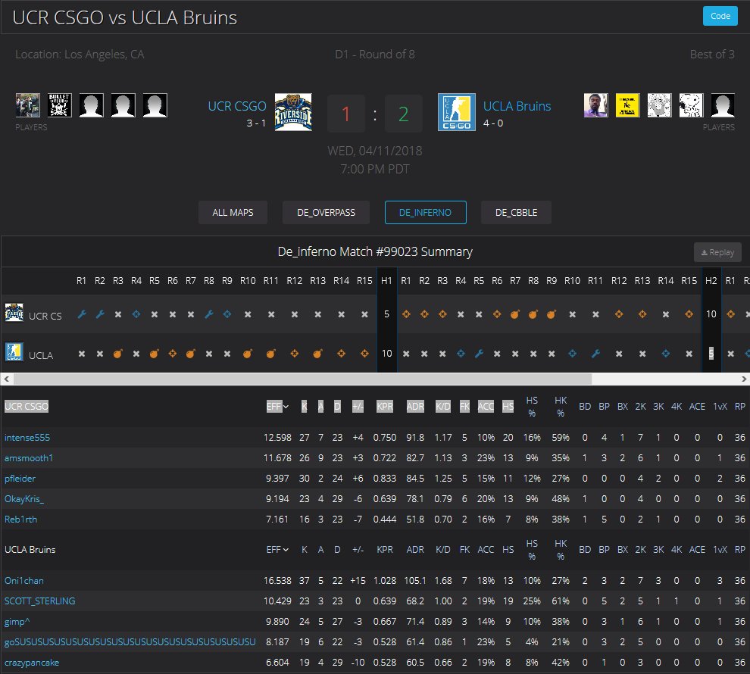Sort UCLA Bruins table by ADR column

point(415,550)
